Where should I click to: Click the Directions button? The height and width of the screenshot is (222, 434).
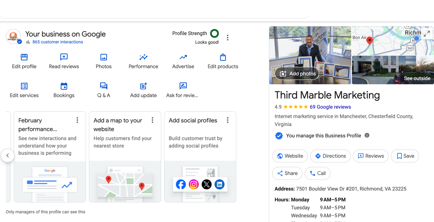tap(330, 156)
